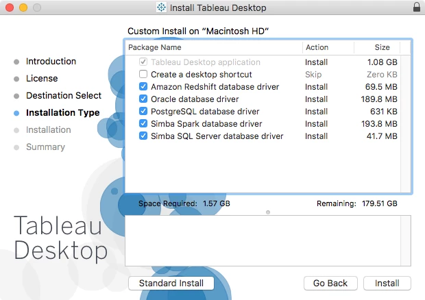Uncheck Simba SQL Server database driver
The image size is (425, 300).
143,136
